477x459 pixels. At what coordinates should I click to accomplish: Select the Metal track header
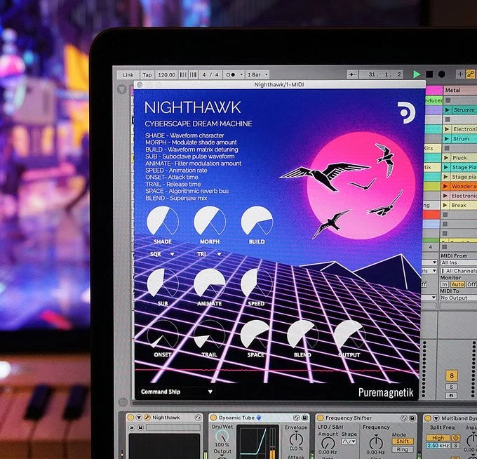coord(460,90)
